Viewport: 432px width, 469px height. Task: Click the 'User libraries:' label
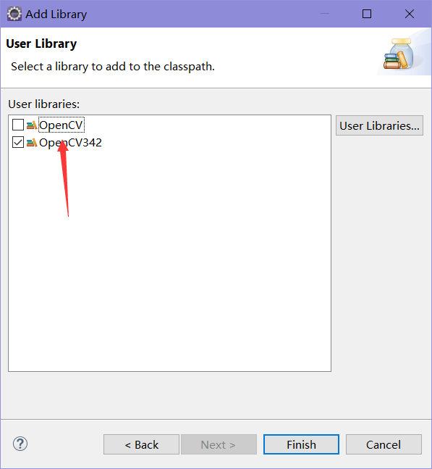coord(44,104)
